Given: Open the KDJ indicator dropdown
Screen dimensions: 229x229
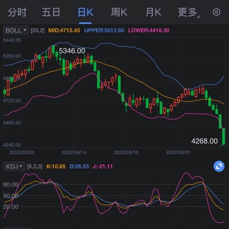Looking at the screenshot, I should click(x=14, y=166).
